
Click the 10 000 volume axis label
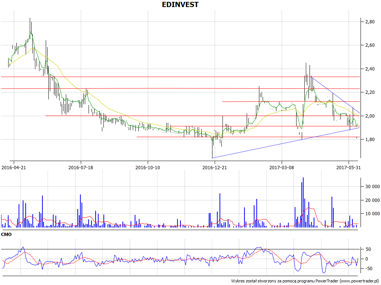(x=372, y=214)
